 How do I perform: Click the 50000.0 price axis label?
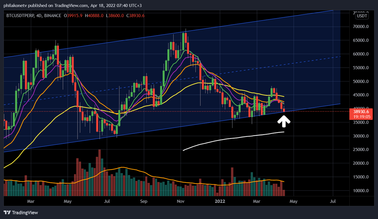pyautogui.click(x=361, y=81)
